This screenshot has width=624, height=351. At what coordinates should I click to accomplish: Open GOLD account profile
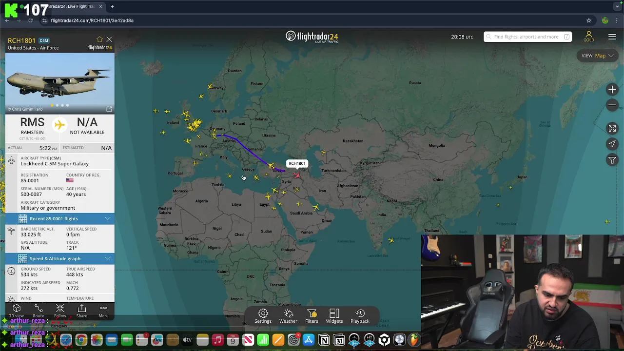pos(589,37)
